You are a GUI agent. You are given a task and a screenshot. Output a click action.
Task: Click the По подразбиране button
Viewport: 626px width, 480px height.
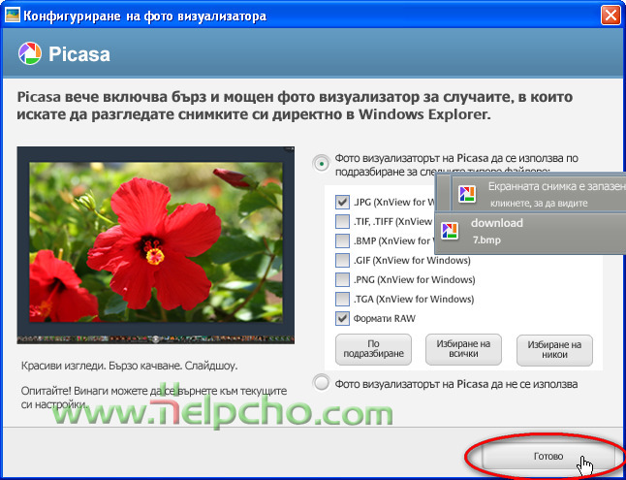click(x=373, y=349)
